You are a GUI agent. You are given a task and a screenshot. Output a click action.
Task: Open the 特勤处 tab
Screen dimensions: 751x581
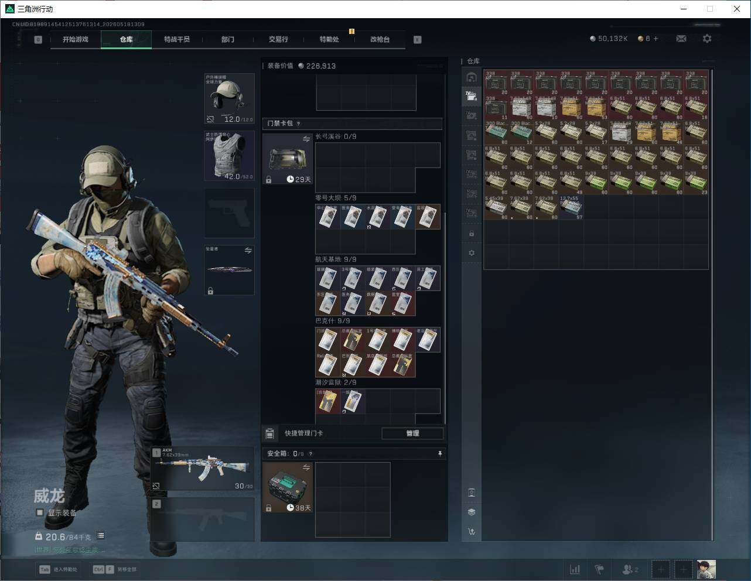(329, 39)
